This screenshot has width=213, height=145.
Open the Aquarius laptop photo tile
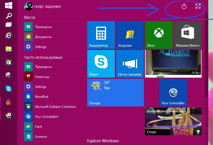click(x=173, y=64)
